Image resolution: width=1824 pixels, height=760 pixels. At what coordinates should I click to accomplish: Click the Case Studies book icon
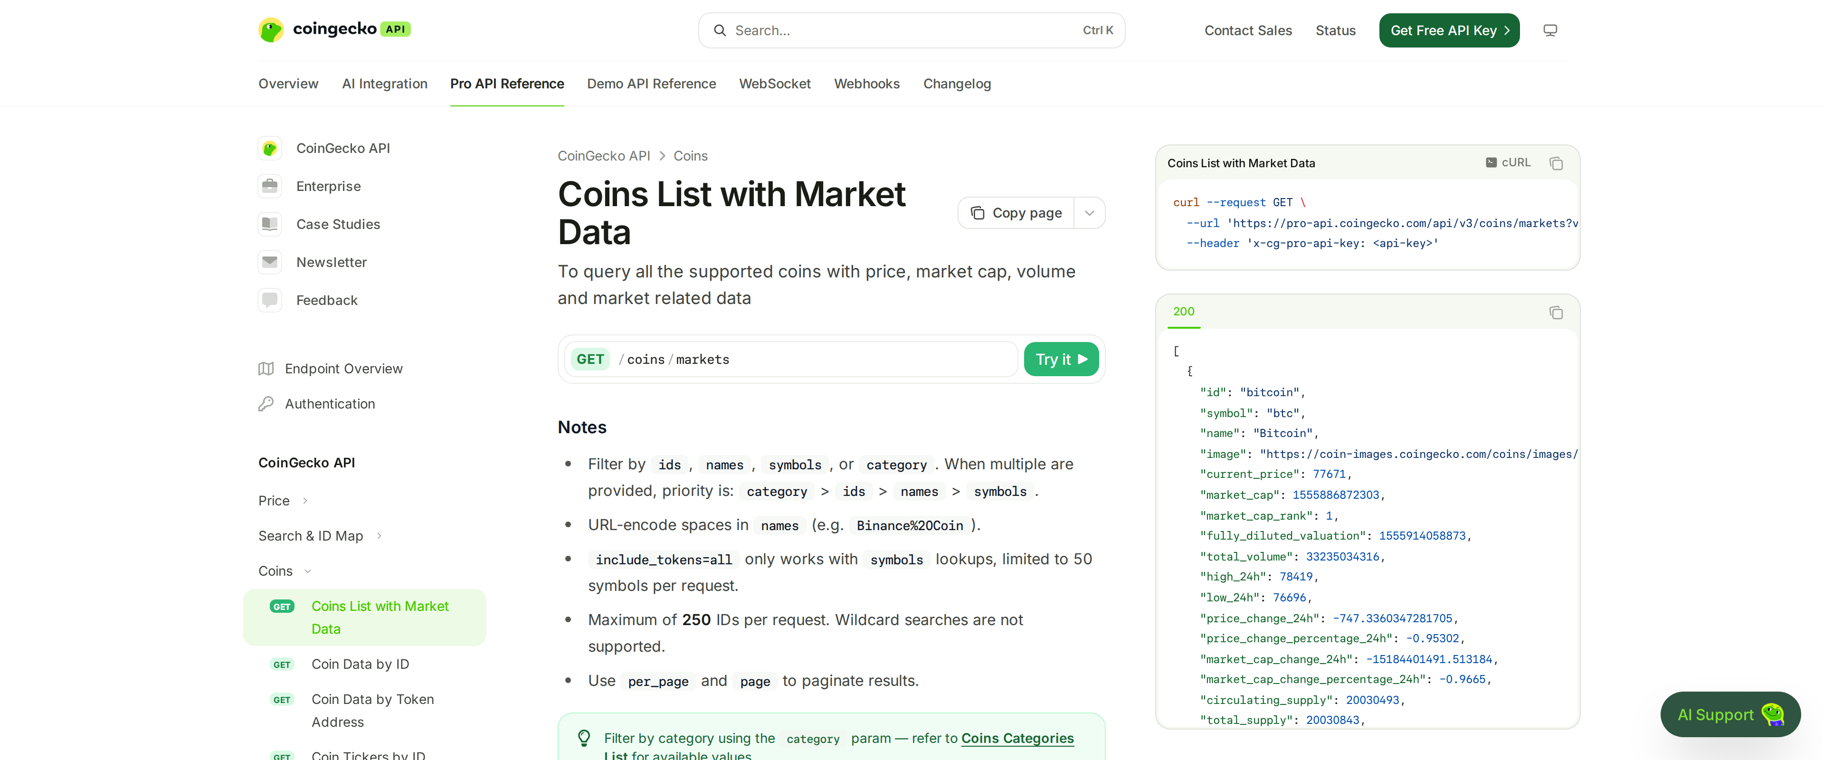(270, 224)
